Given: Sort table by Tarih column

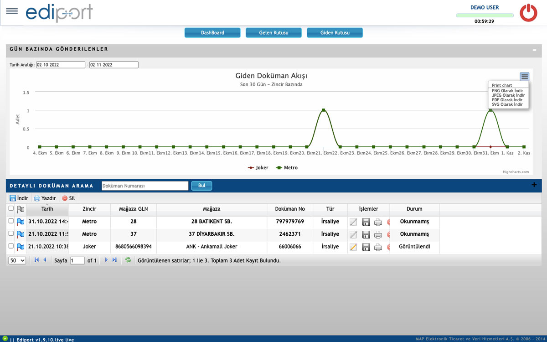Looking at the screenshot, I should pyautogui.click(x=47, y=209).
